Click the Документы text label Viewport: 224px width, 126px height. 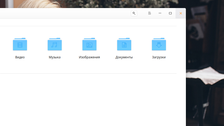click(124, 57)
